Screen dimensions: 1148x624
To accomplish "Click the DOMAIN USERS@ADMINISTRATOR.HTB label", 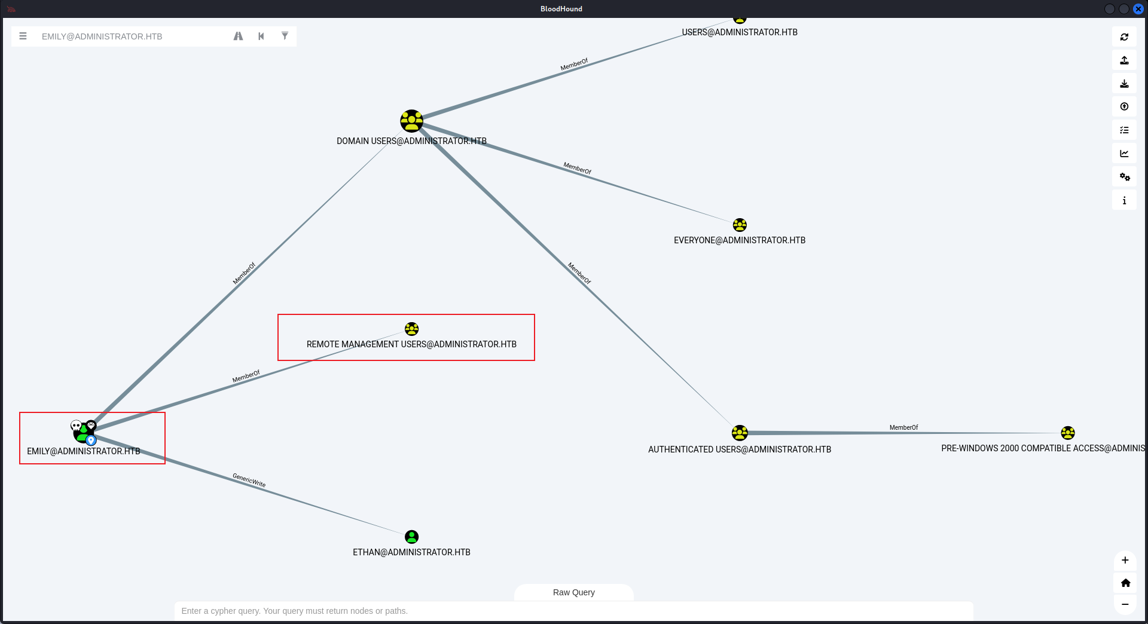I will tap(411, 141).
